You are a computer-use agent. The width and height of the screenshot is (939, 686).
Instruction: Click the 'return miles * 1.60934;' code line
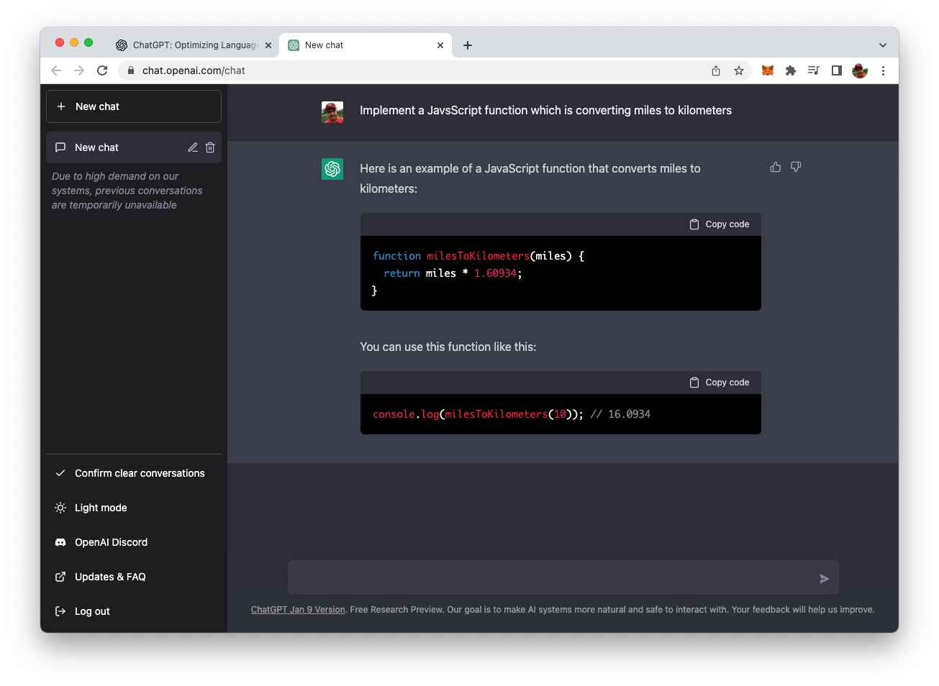click(x=453, y=273)
